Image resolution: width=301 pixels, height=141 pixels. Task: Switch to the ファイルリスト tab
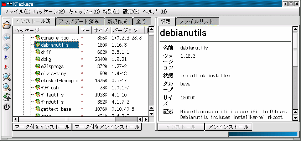pos(197,22)
